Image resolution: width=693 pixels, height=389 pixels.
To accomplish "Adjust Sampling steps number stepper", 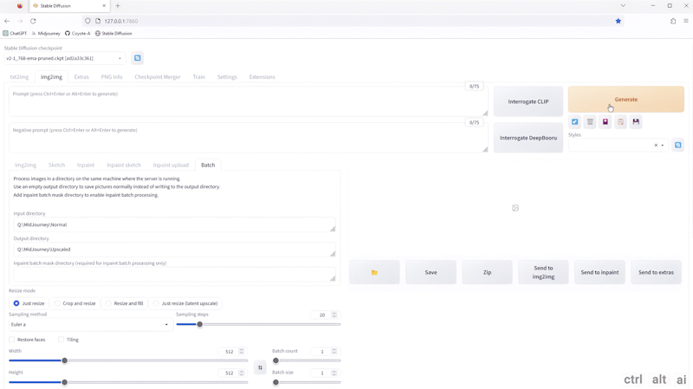I will (334, 314).
